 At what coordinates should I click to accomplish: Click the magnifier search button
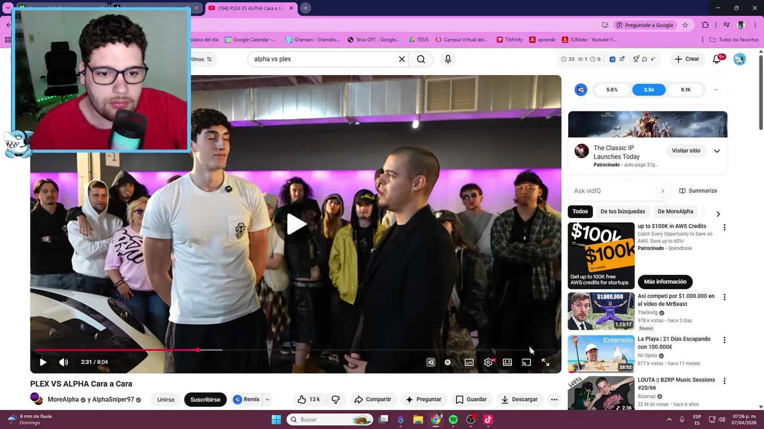(421, 59)
